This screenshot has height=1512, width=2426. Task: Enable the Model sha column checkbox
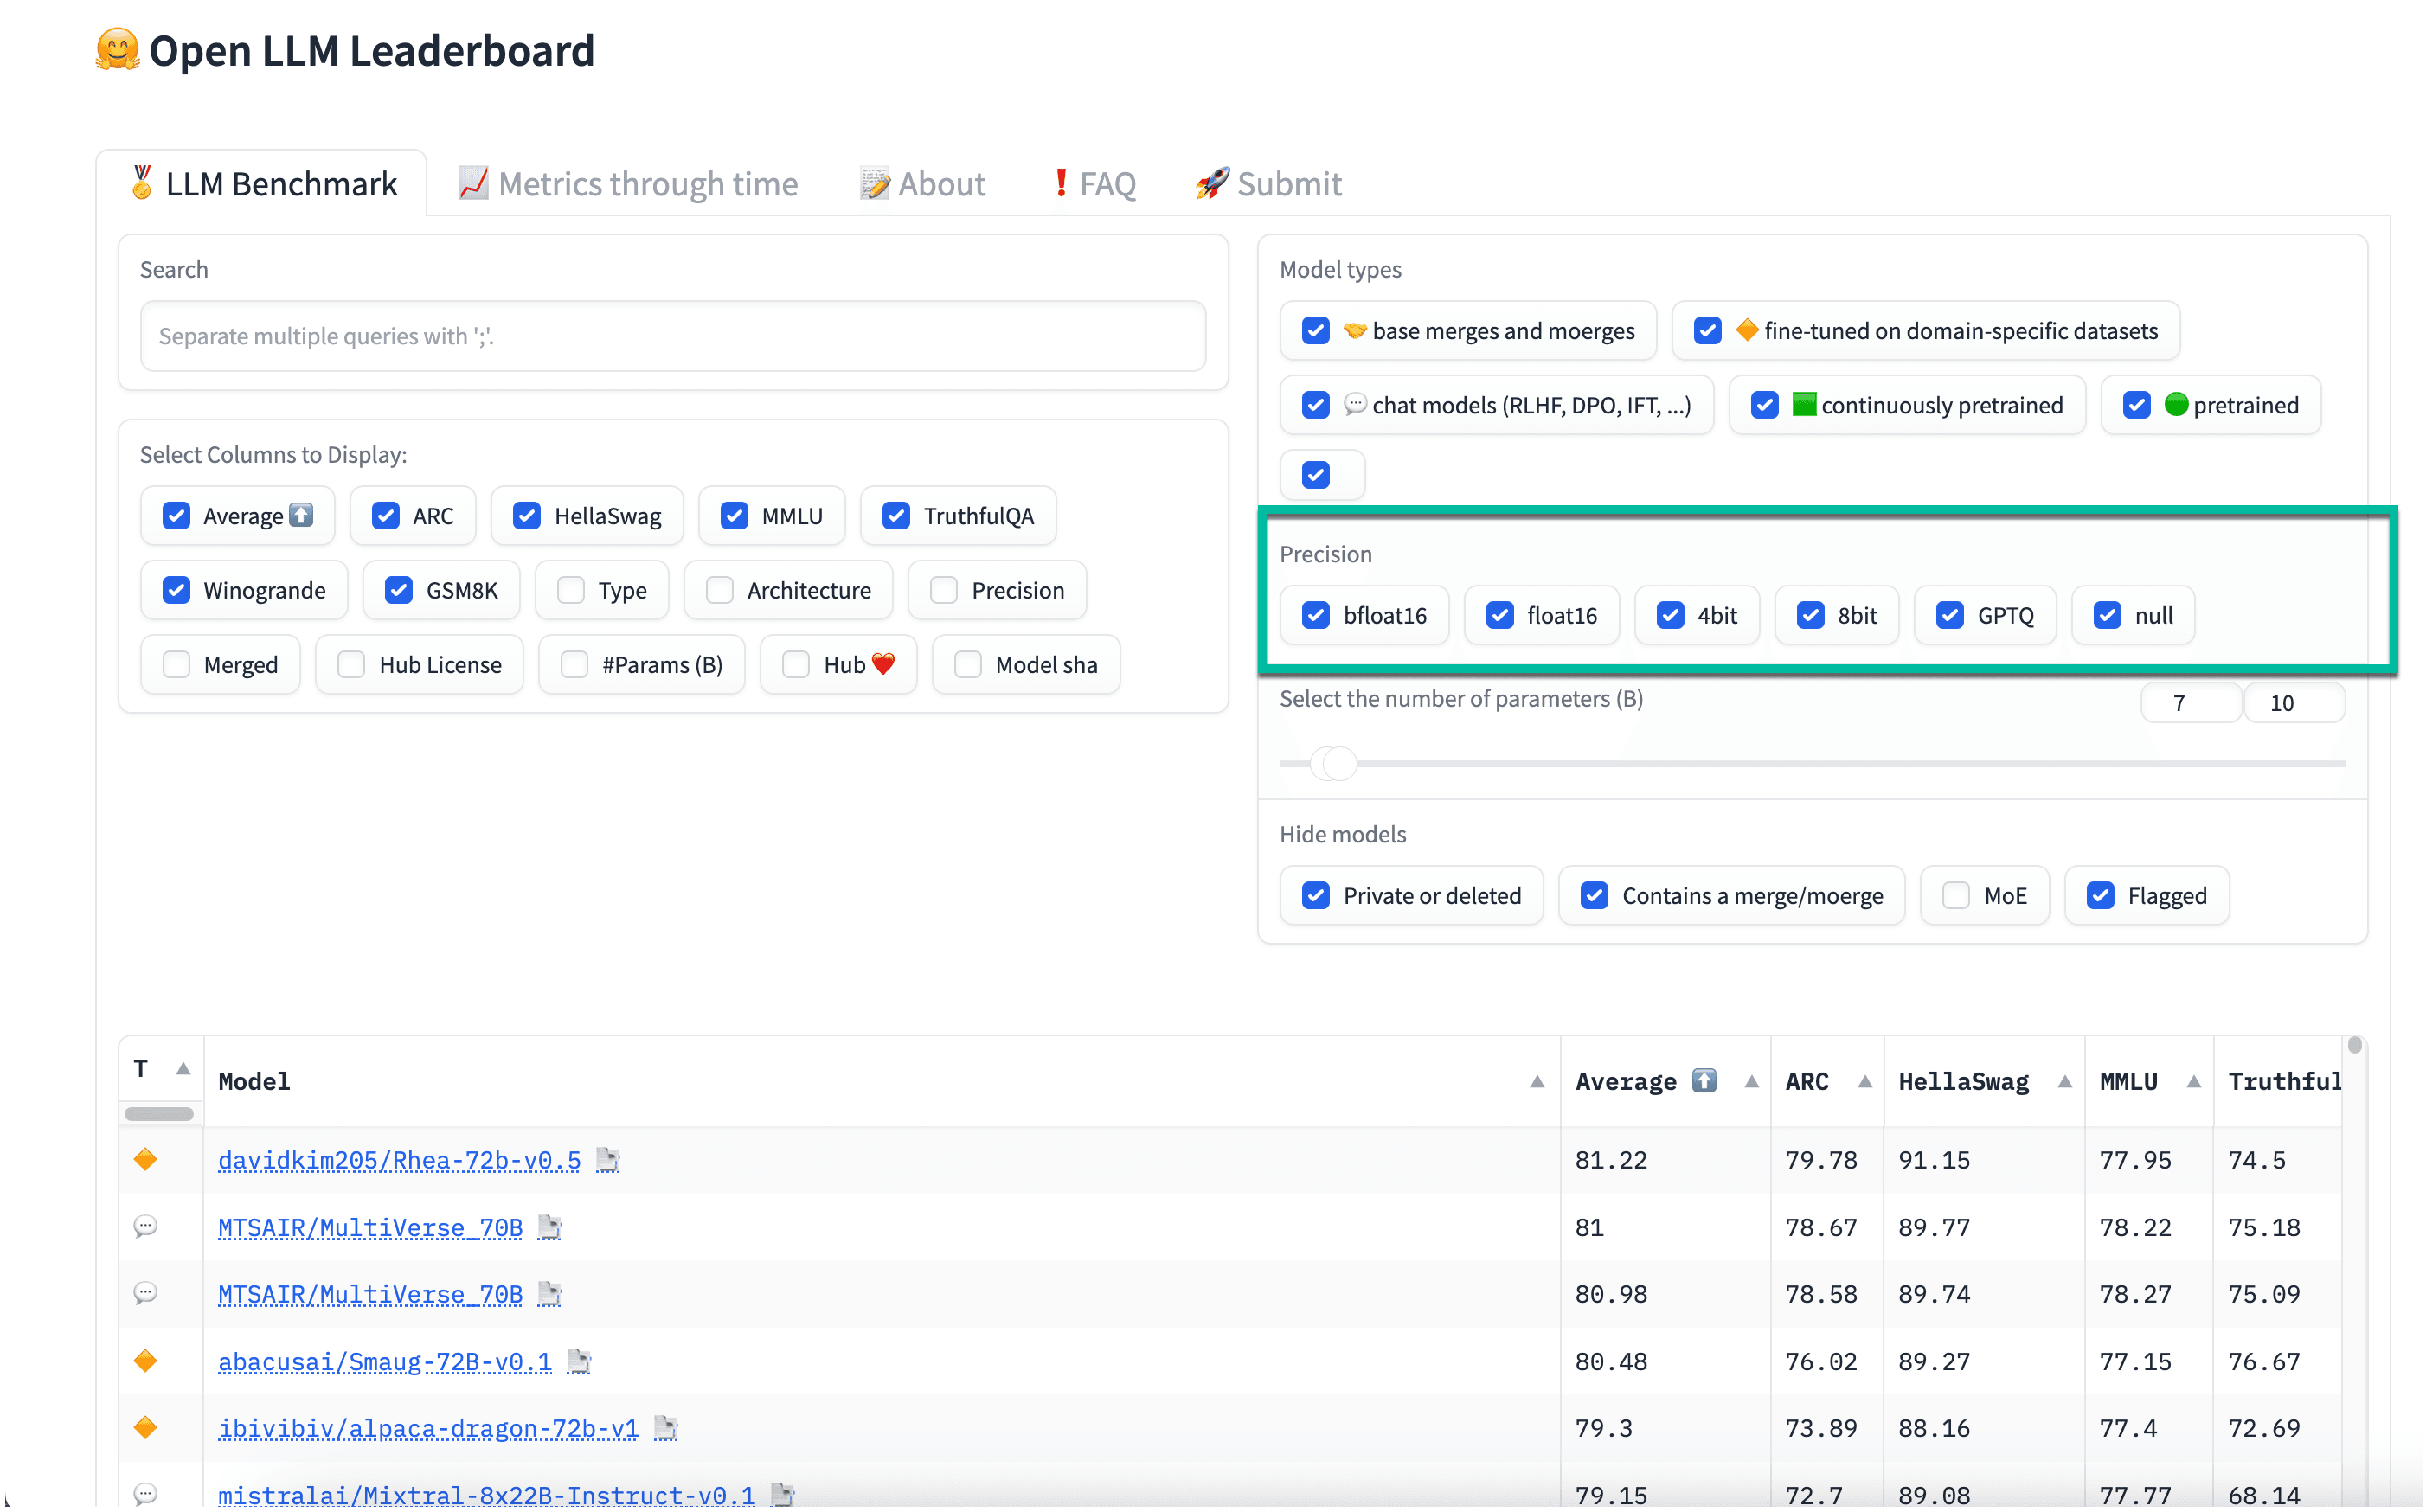969,665
